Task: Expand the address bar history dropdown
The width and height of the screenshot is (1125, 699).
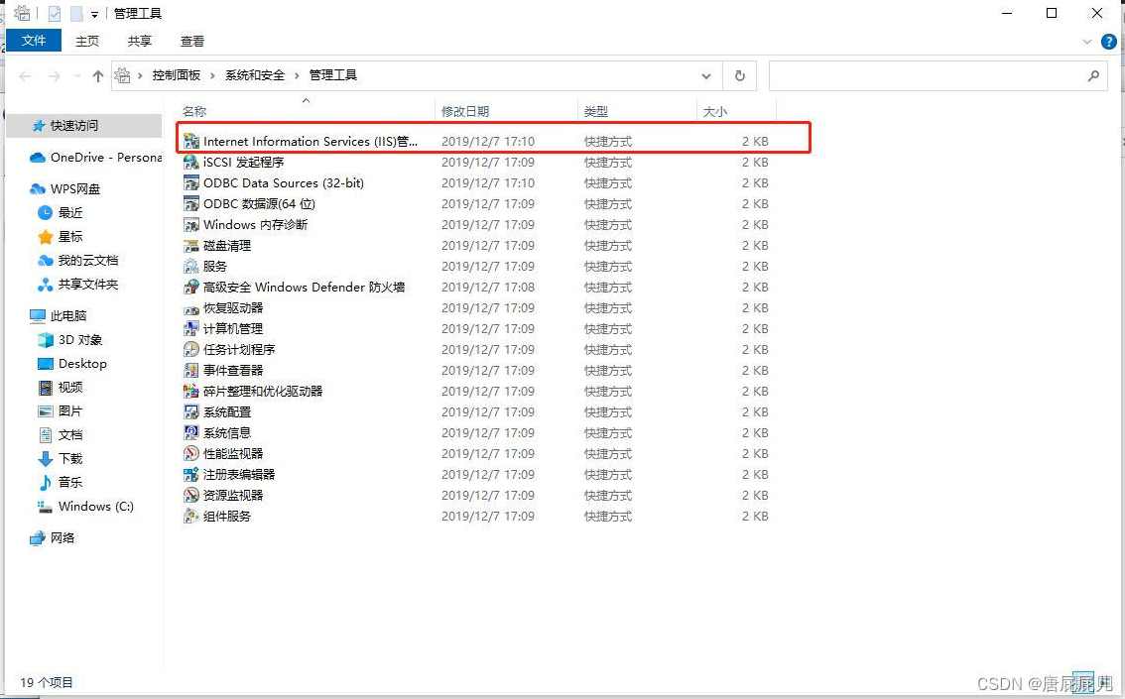Action: (x=706, y=75)
